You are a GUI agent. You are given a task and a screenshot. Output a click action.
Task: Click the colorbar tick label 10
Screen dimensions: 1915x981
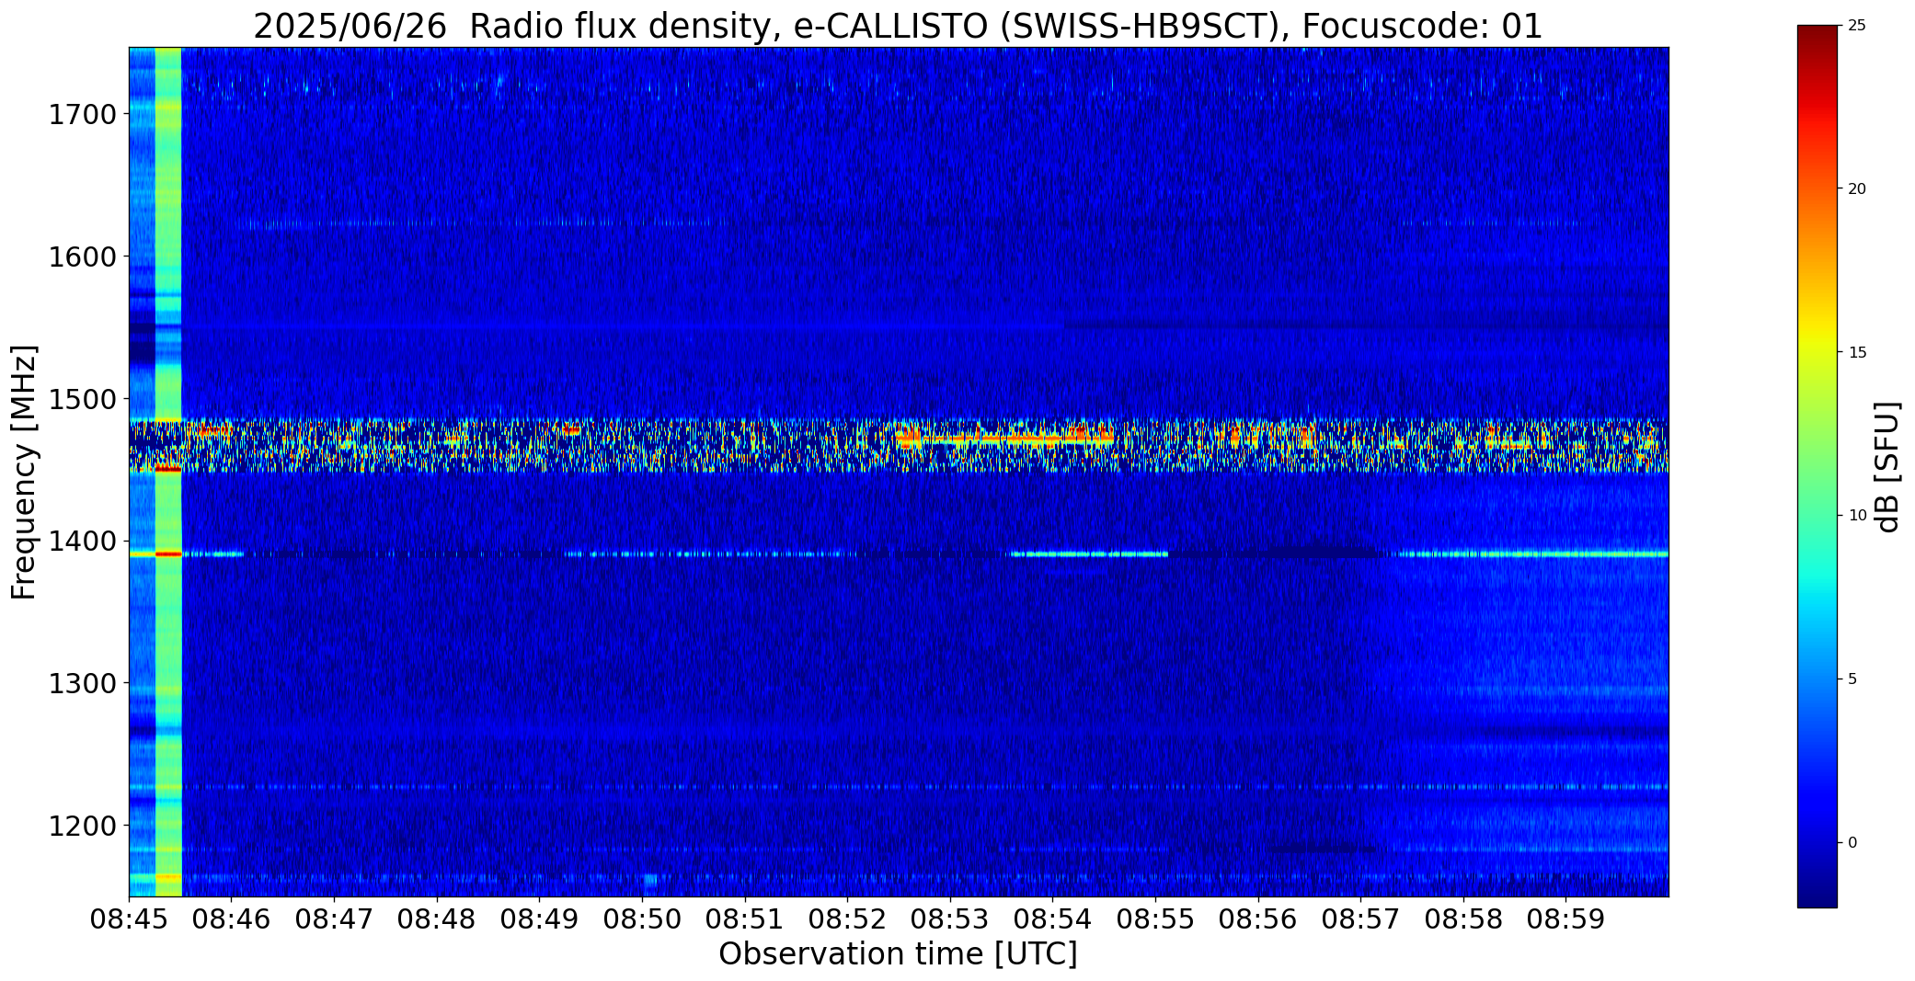tap(1857, 516)
